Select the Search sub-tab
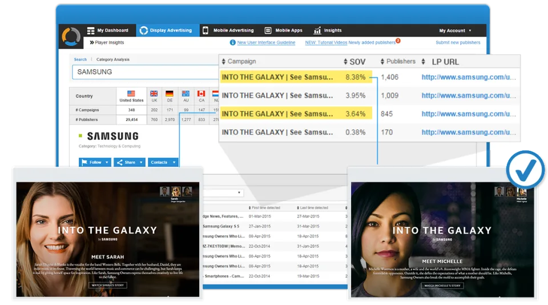The image size is (548, 305). [80, 59]
